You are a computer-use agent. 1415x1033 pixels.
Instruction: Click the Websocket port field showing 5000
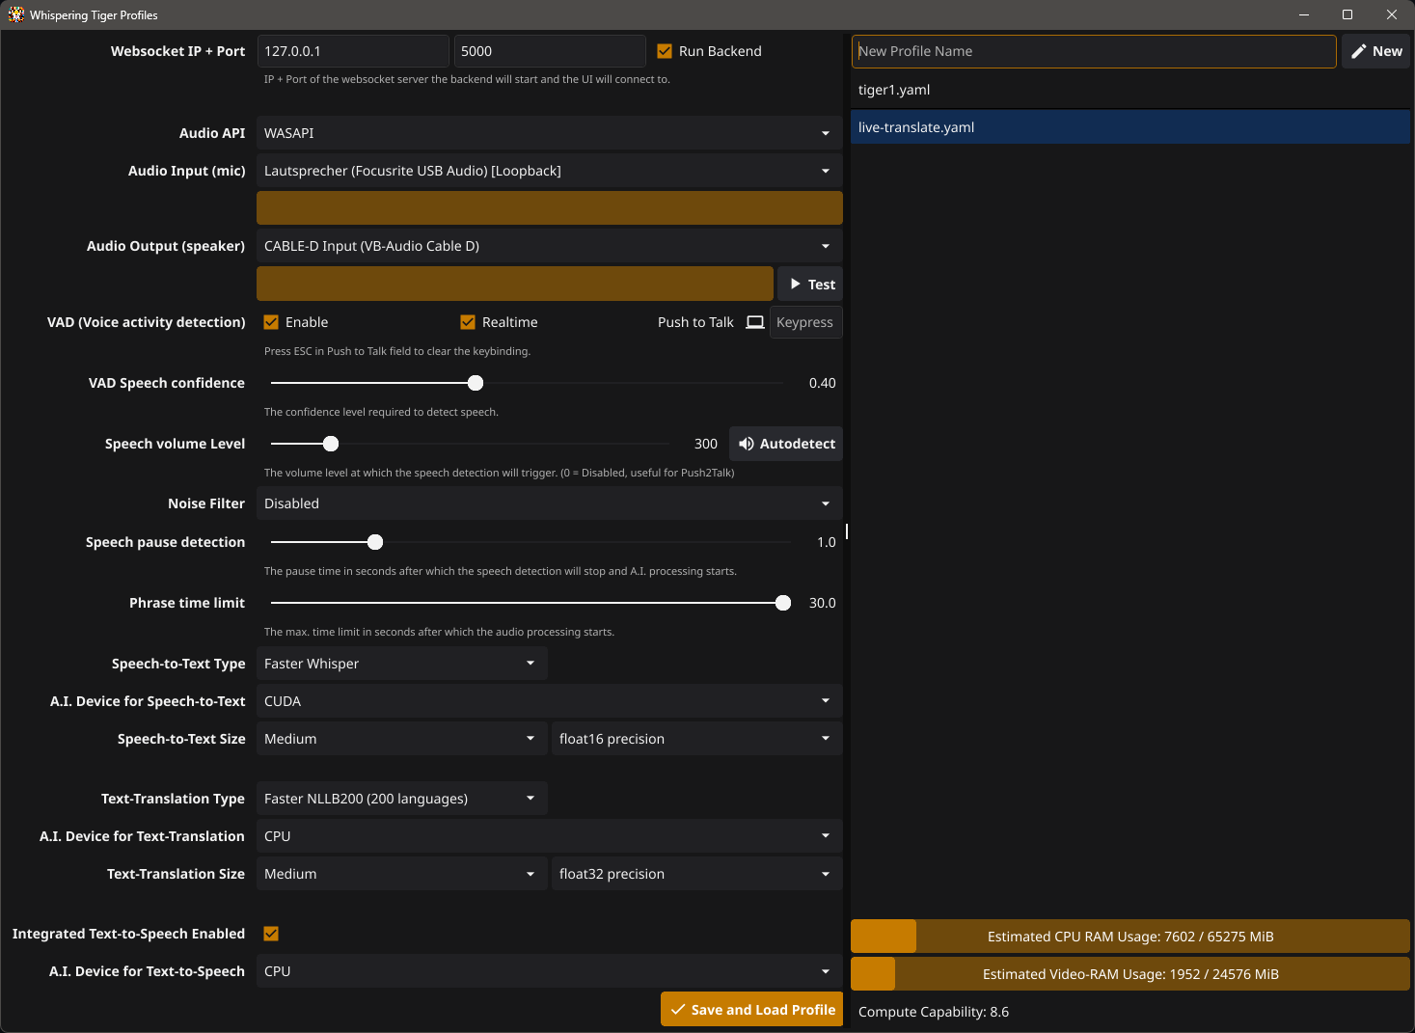[549, 51]
